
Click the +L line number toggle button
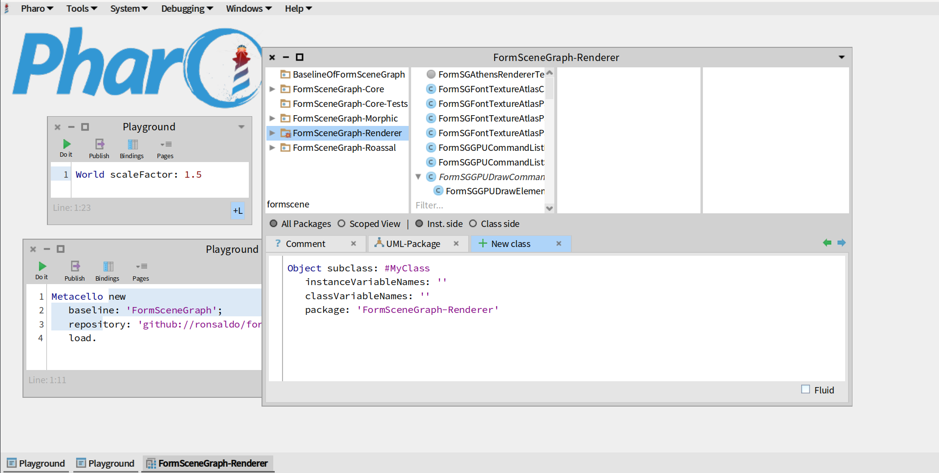pos(238,211)
